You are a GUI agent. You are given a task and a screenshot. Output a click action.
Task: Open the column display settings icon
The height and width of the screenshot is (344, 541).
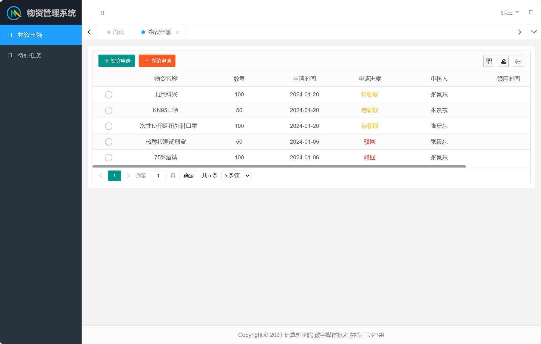(x=489, y=61)
